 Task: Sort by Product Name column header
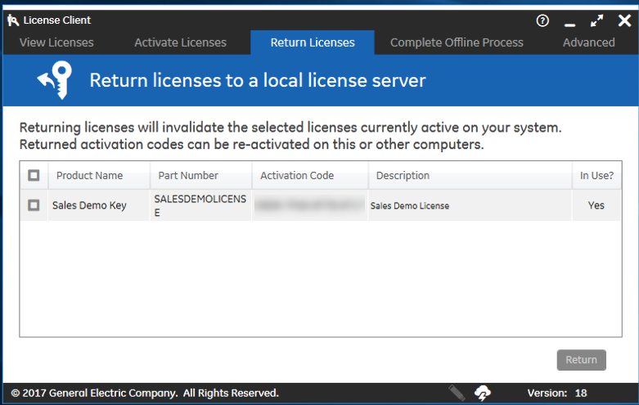(x=100, y=175)
